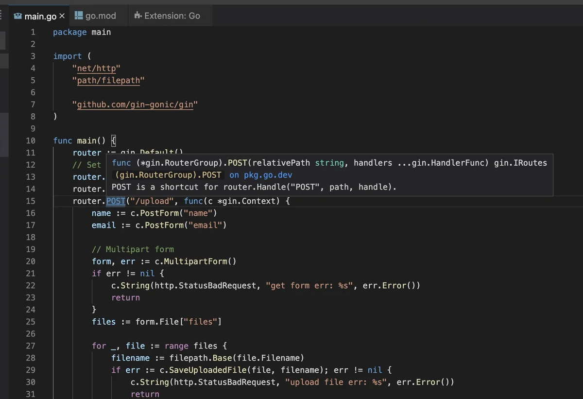Close the main.go tab
The width and height of the screenshot is (583, 399).
(x=62, y=16)
